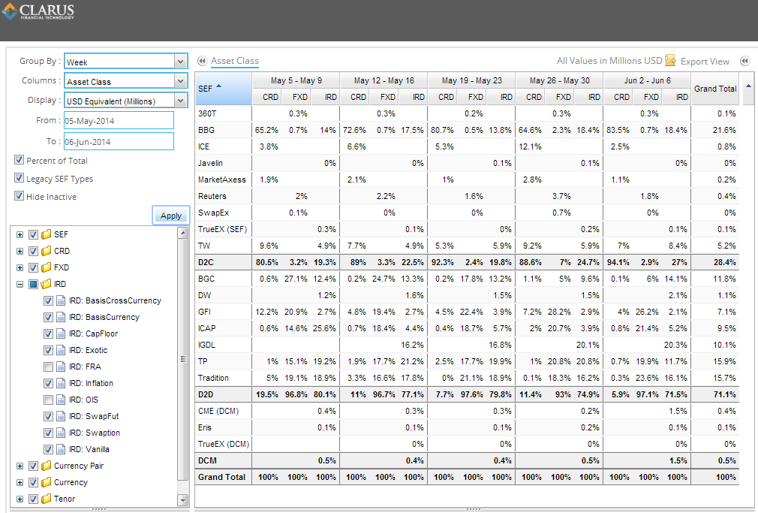Expand the CRD tree node
Screen dimensions: 758x513
pyautogui.click(x=20, y=251)
